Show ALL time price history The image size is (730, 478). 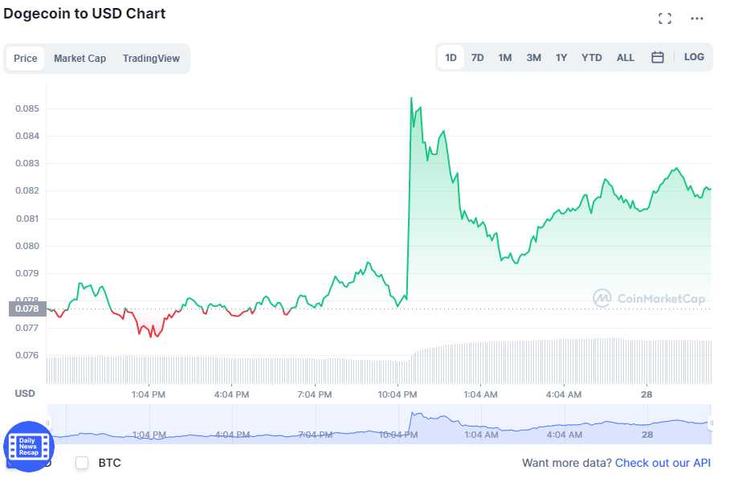click(x=625, y=57)
